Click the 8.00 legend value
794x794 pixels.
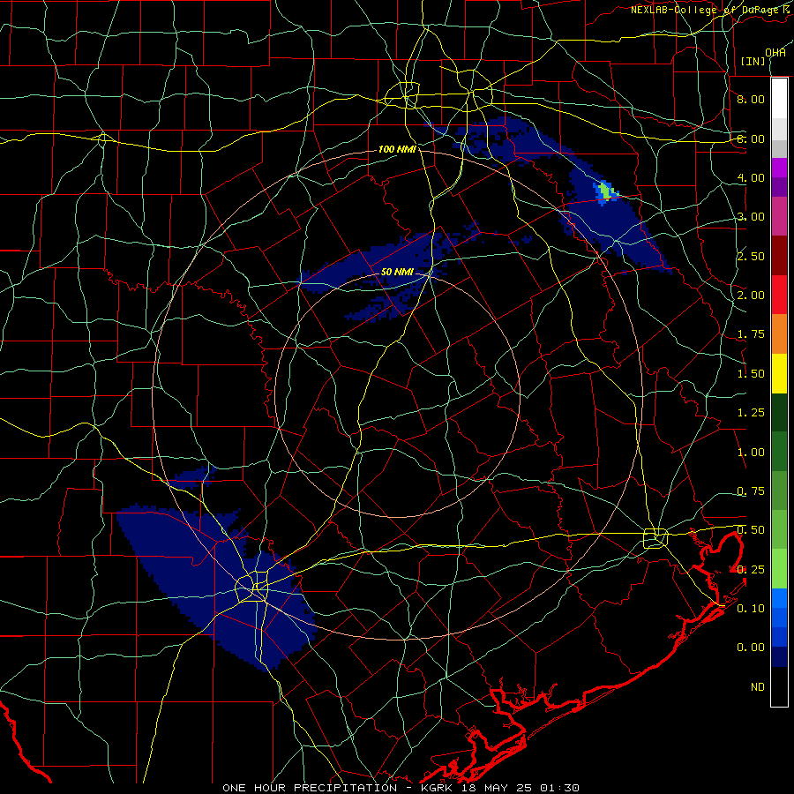pos(751,99)
